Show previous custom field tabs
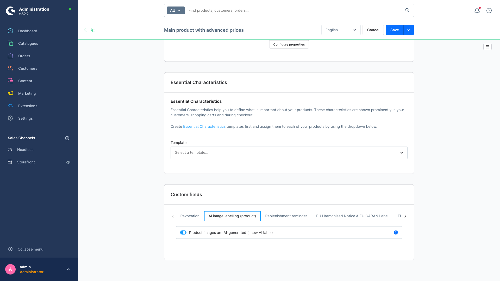The image size is (500, 281). 173,216
